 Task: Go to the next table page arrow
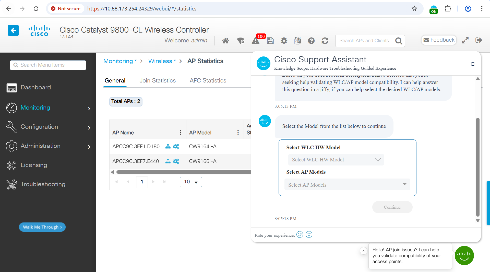153,182
